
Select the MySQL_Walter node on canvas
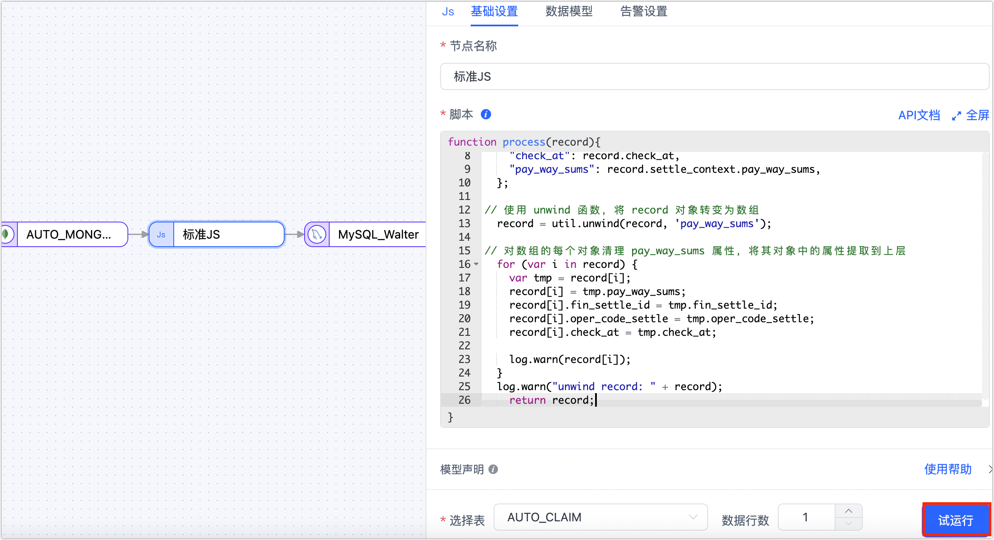click(378, 234)
